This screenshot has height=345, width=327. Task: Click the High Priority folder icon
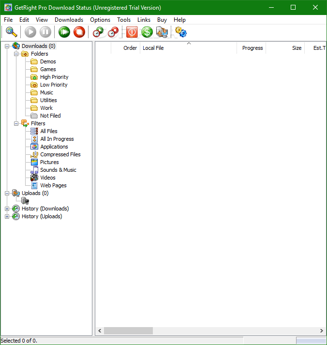[34, 77]
